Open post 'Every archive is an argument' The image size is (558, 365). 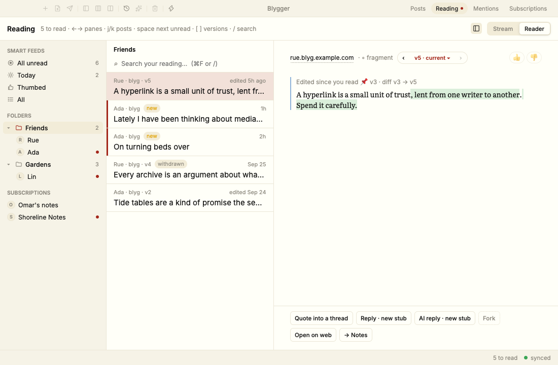pos(190,170)
